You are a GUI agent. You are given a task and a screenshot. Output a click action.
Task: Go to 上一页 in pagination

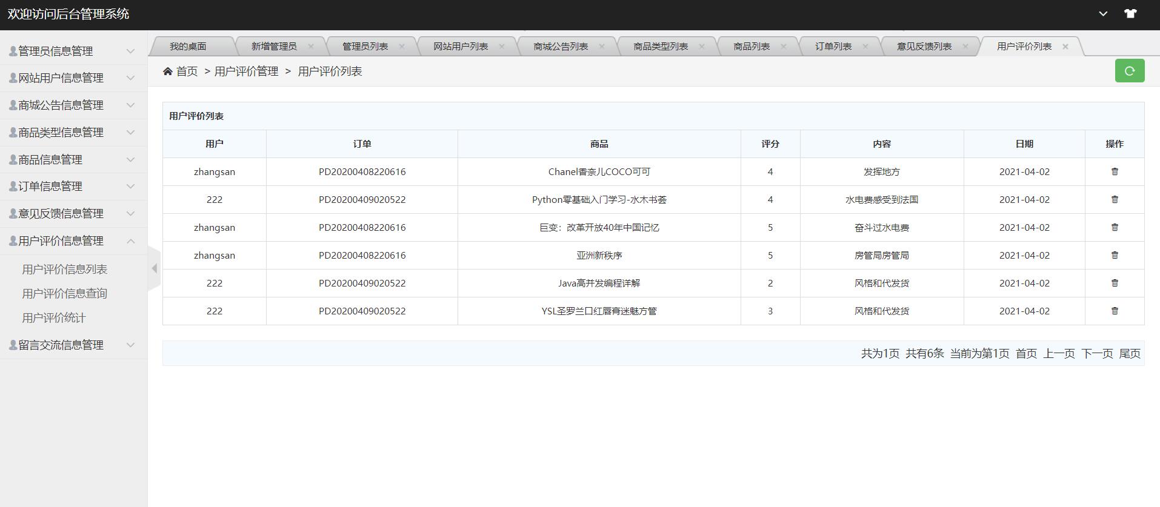coord(1059,353)
